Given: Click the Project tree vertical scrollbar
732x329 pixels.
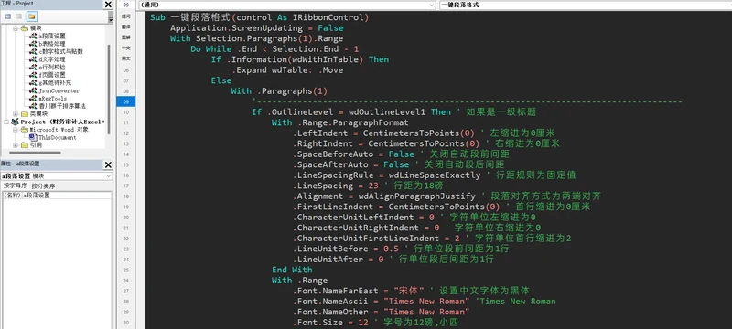Looking at the screenshot, I should tap(109, 89).
